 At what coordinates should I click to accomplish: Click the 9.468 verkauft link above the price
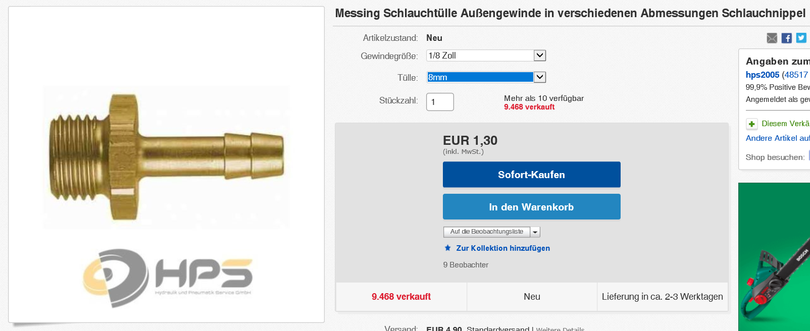point(529,107)
